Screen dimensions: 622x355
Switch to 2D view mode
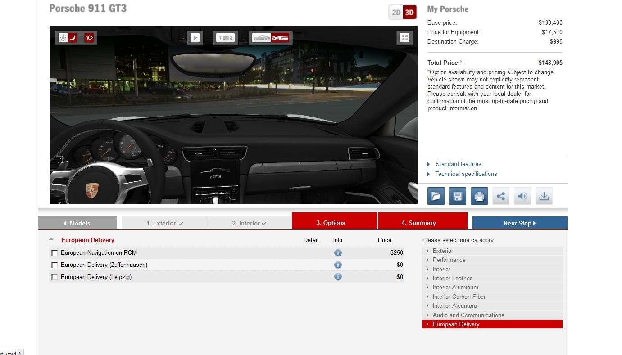coord(396,13)
